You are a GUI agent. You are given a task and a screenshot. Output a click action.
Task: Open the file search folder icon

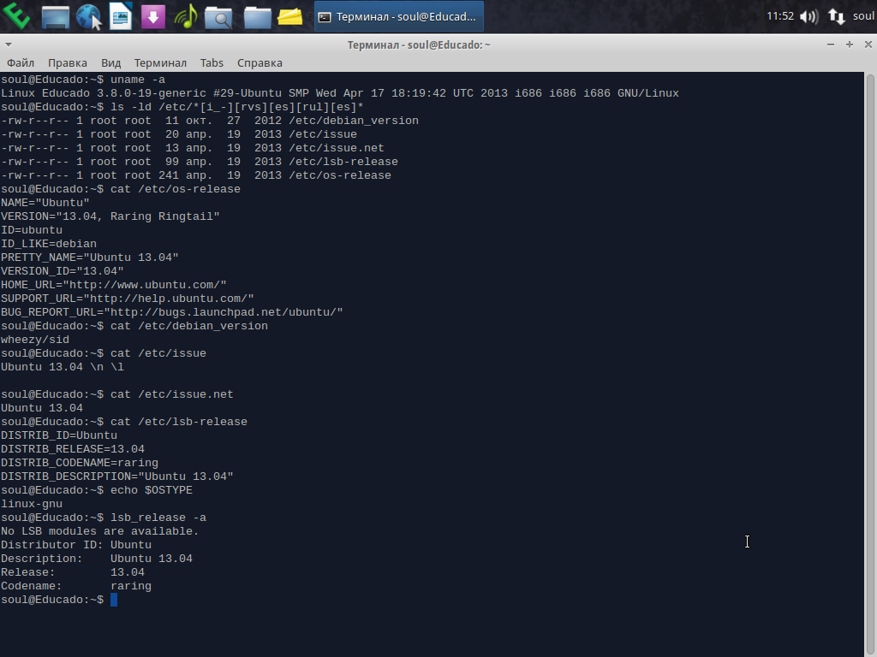coord(218,17)
